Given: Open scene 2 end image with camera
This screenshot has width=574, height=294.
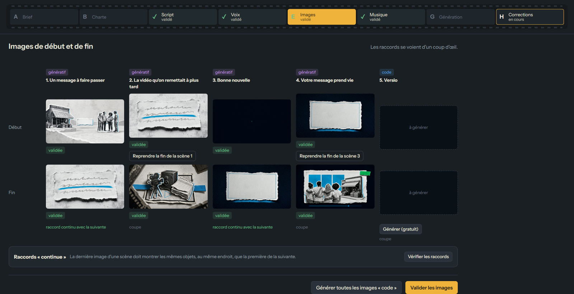Looking at the screenshot, I should 168,186.
